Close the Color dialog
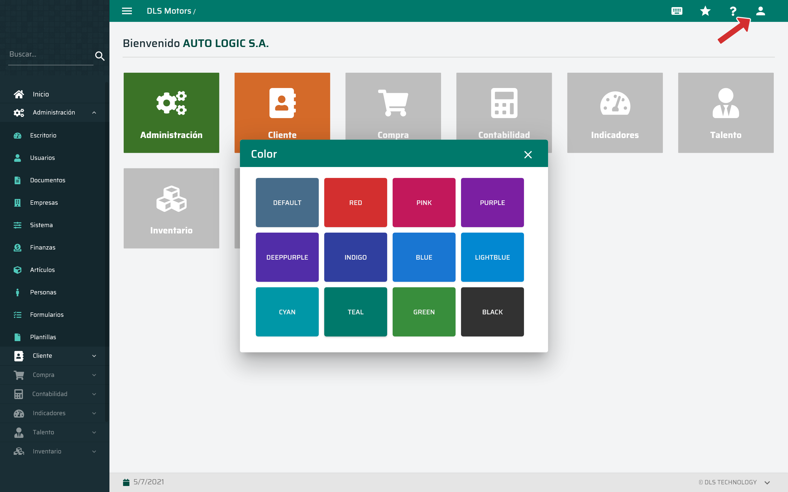 click(x=528, y=154)
